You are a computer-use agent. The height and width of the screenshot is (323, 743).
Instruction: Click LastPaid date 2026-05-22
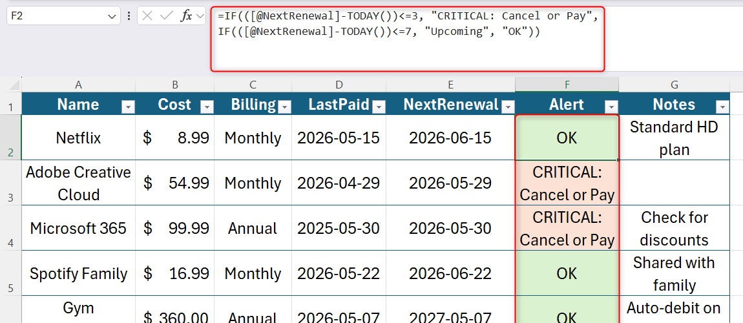tap(339, 273)
